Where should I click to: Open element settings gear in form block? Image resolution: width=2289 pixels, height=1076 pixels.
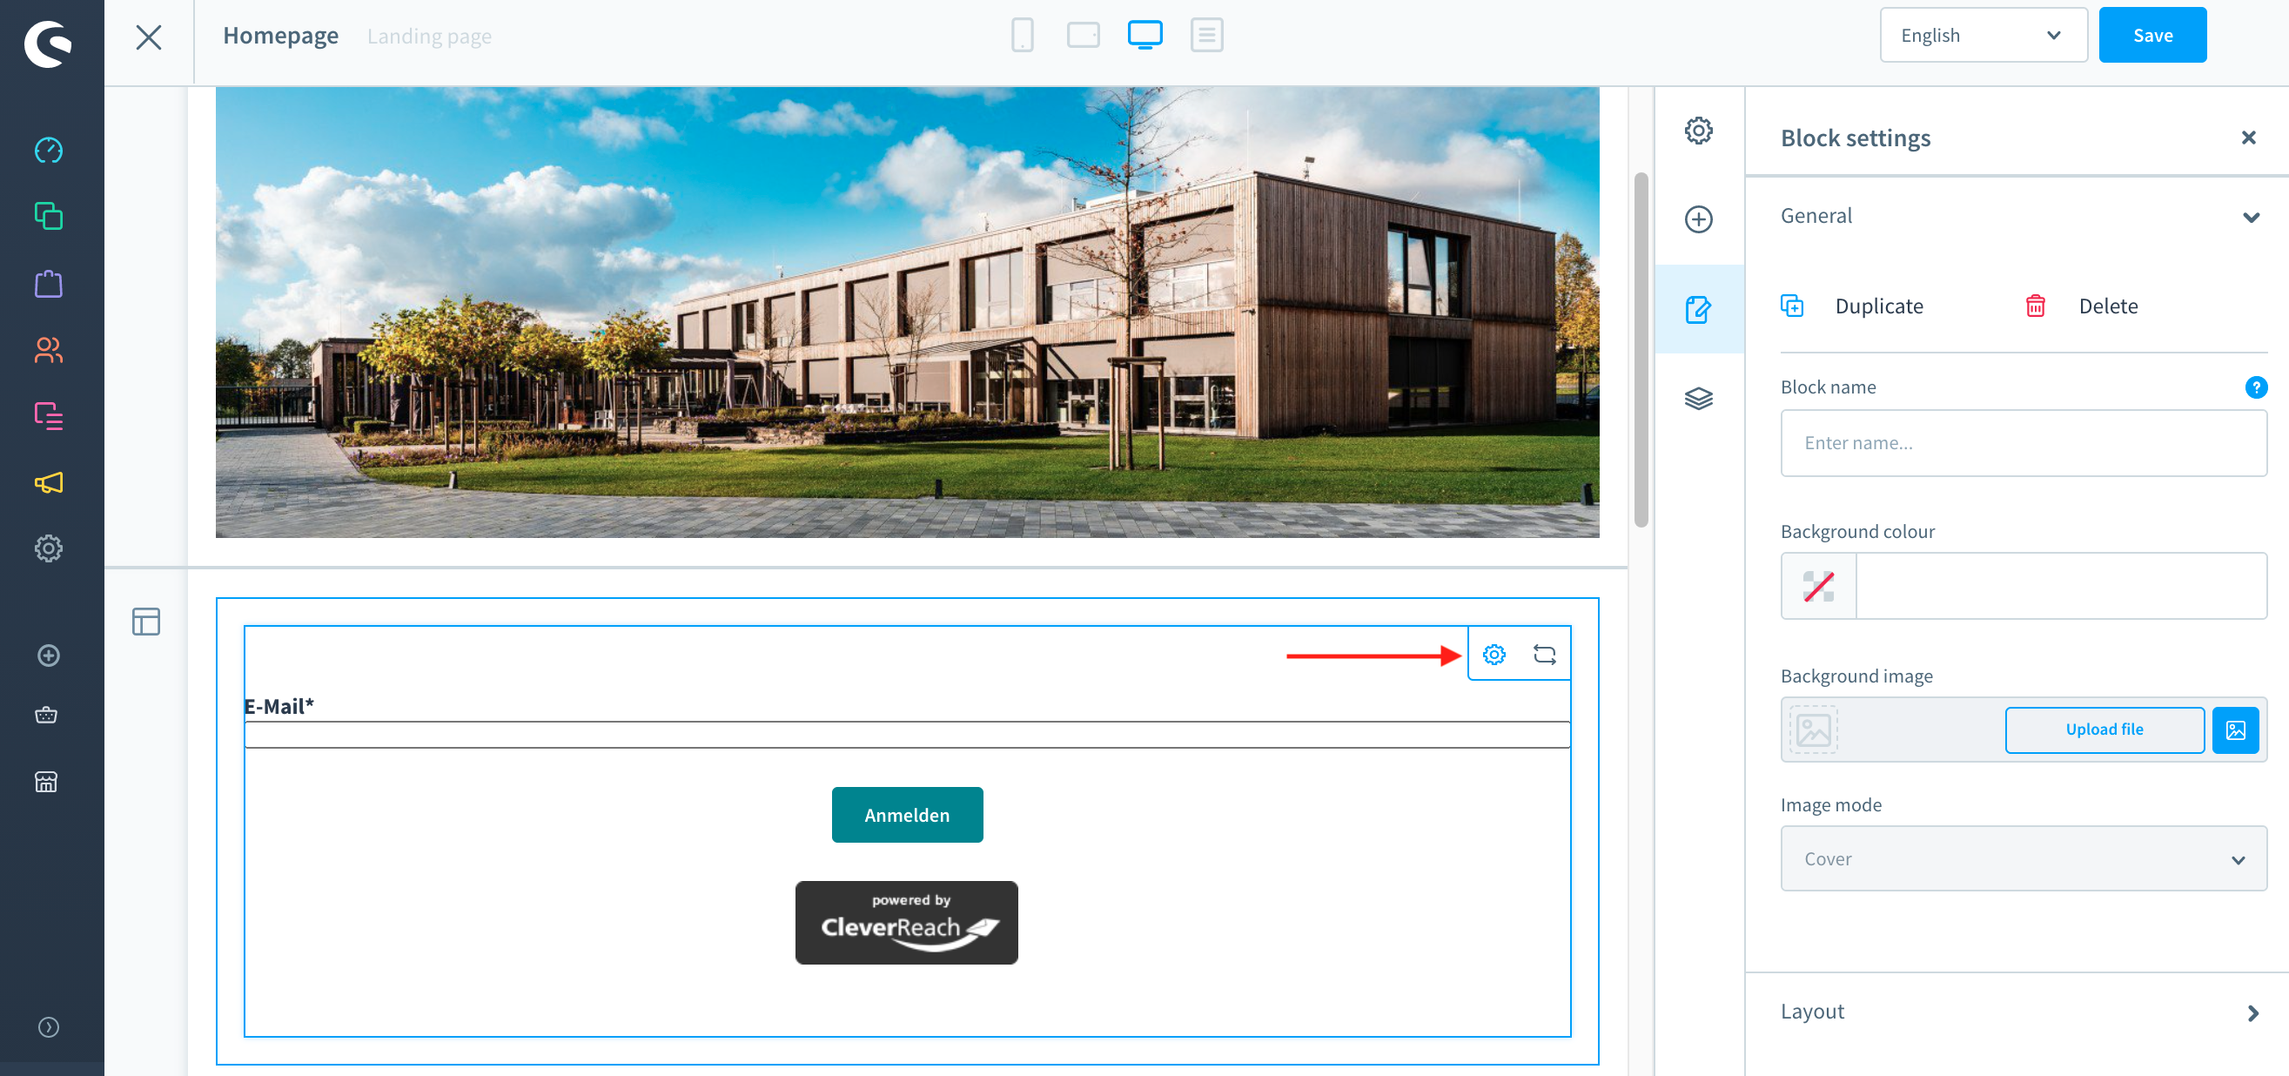pos(1494,655)
